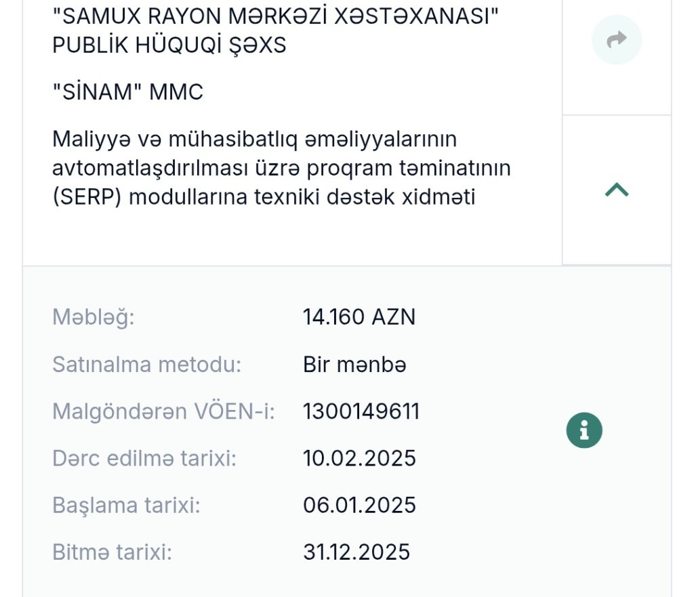694x597 pixels.
Task: Click the green info icon
Action: pos(584,430)
